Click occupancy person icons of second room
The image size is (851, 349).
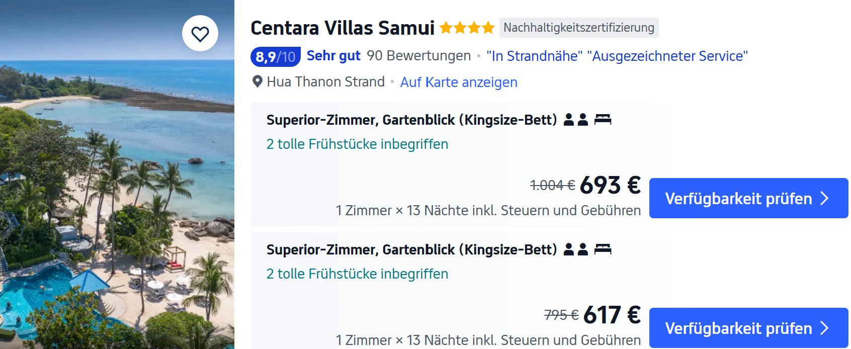coord(576,249)
